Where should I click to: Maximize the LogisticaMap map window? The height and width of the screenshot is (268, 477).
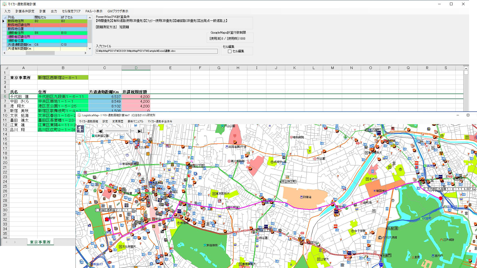(468, 115)
